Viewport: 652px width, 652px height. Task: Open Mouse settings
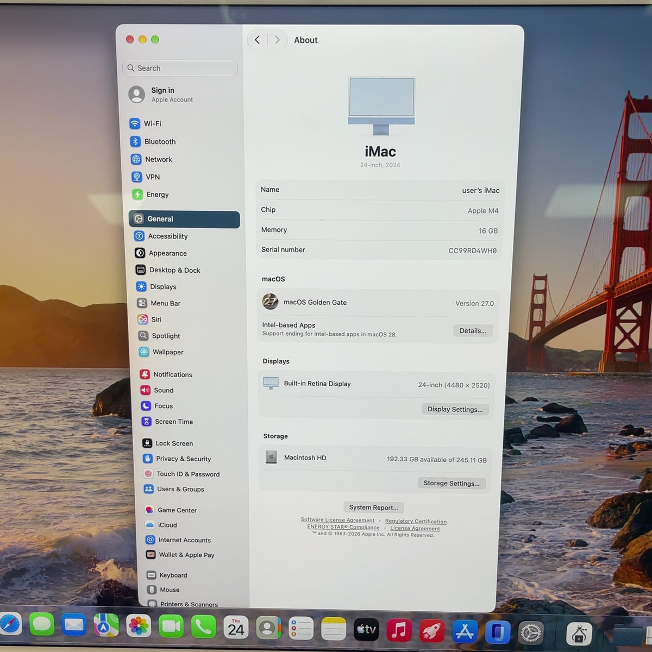[x=163, y=590]
